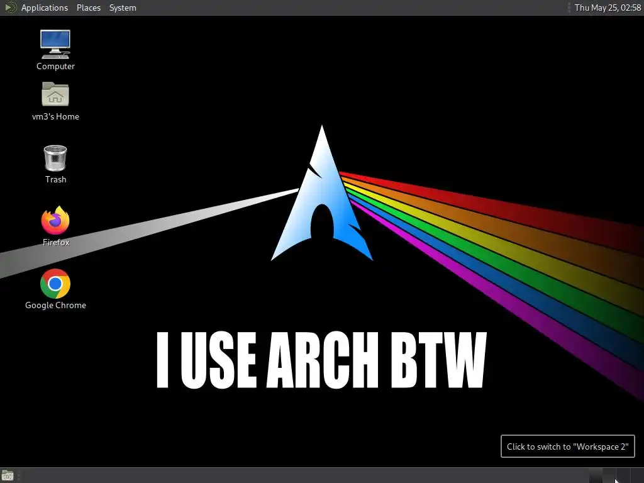Screen dimensions: 644x483
Task: Select the vm3's Home folder icon
Action: 55,94
